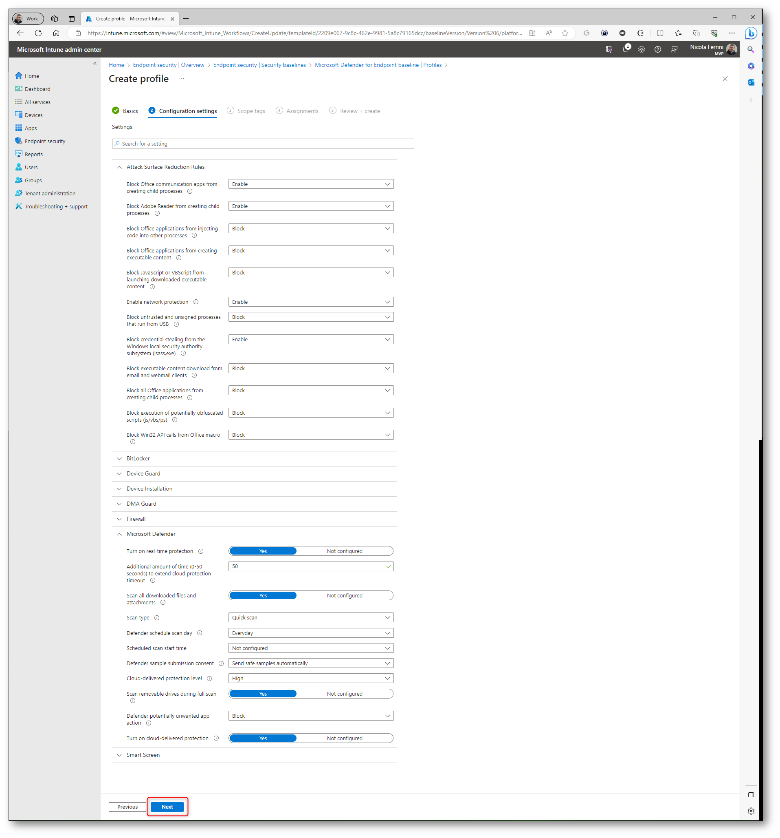
Task: Select Yes for scanning removable drives
Action: click(263, 693)
